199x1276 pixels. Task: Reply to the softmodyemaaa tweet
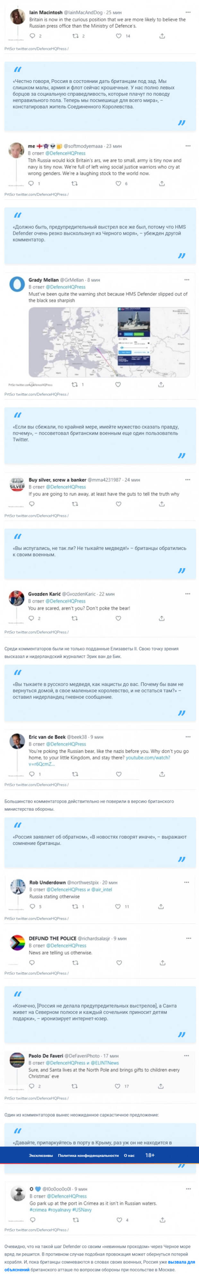(x=31, y=183)
